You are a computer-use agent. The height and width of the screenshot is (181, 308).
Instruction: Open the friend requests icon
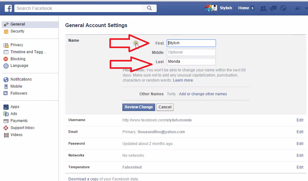coord(263,8)
